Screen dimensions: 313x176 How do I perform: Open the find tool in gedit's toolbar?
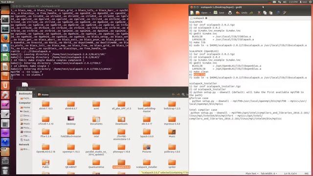278,13
